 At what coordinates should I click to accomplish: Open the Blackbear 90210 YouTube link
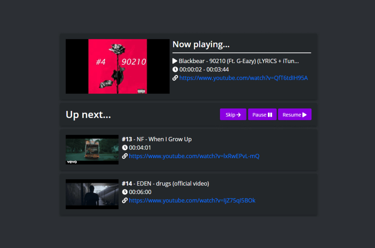244,78
